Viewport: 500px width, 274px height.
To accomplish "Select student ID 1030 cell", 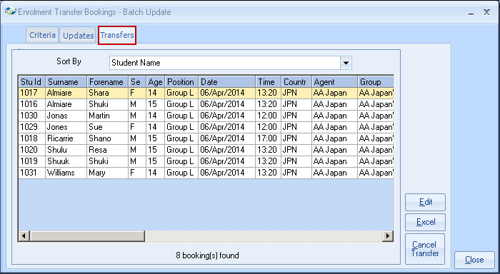I will (32, 116).
